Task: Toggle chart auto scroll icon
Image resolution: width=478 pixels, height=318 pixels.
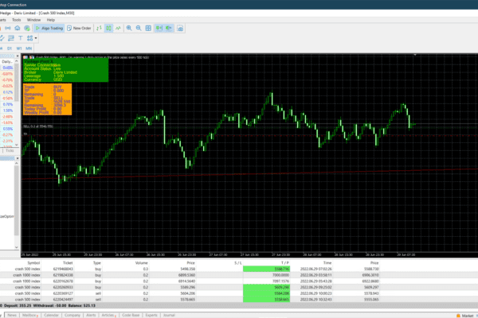Action: tap(159, 29)
